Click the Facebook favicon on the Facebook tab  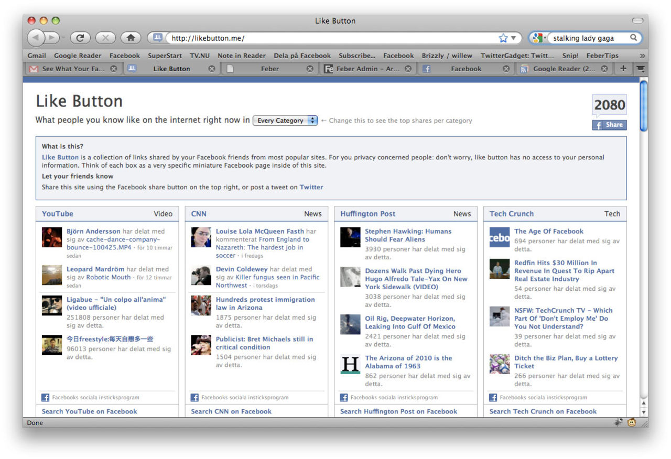point(427,68)
